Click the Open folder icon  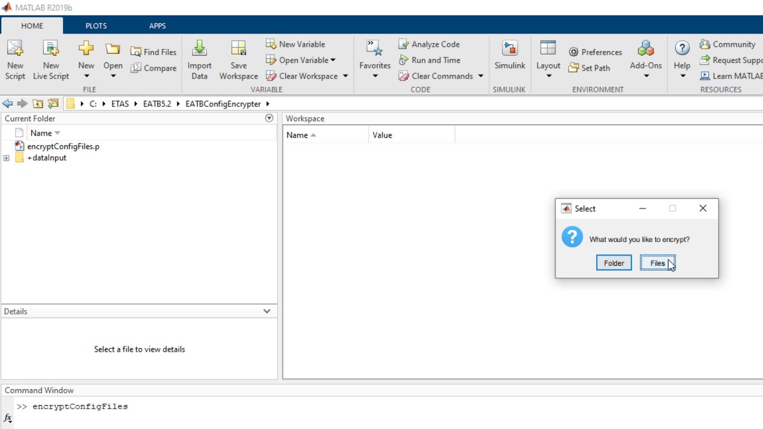coord(113,49)
